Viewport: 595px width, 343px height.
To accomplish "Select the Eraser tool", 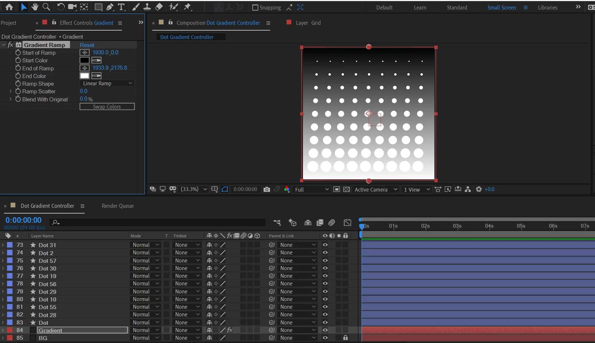I will click(159, 7).
